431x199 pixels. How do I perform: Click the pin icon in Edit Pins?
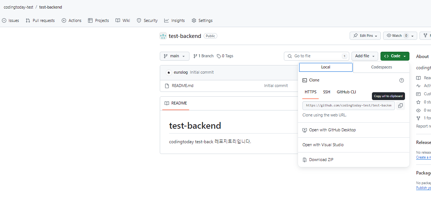pos(356,35)
